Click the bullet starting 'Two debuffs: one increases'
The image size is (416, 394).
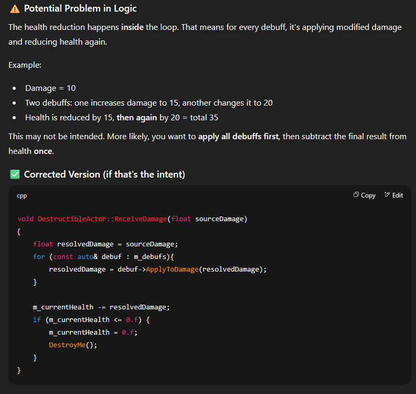point(149,103)
